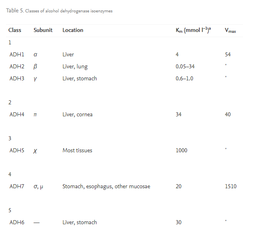Viewport: 267px width, 229px height.
Task: Select 'Stomach, esophagus, other mucosae' text
Action: pos(106,186)
